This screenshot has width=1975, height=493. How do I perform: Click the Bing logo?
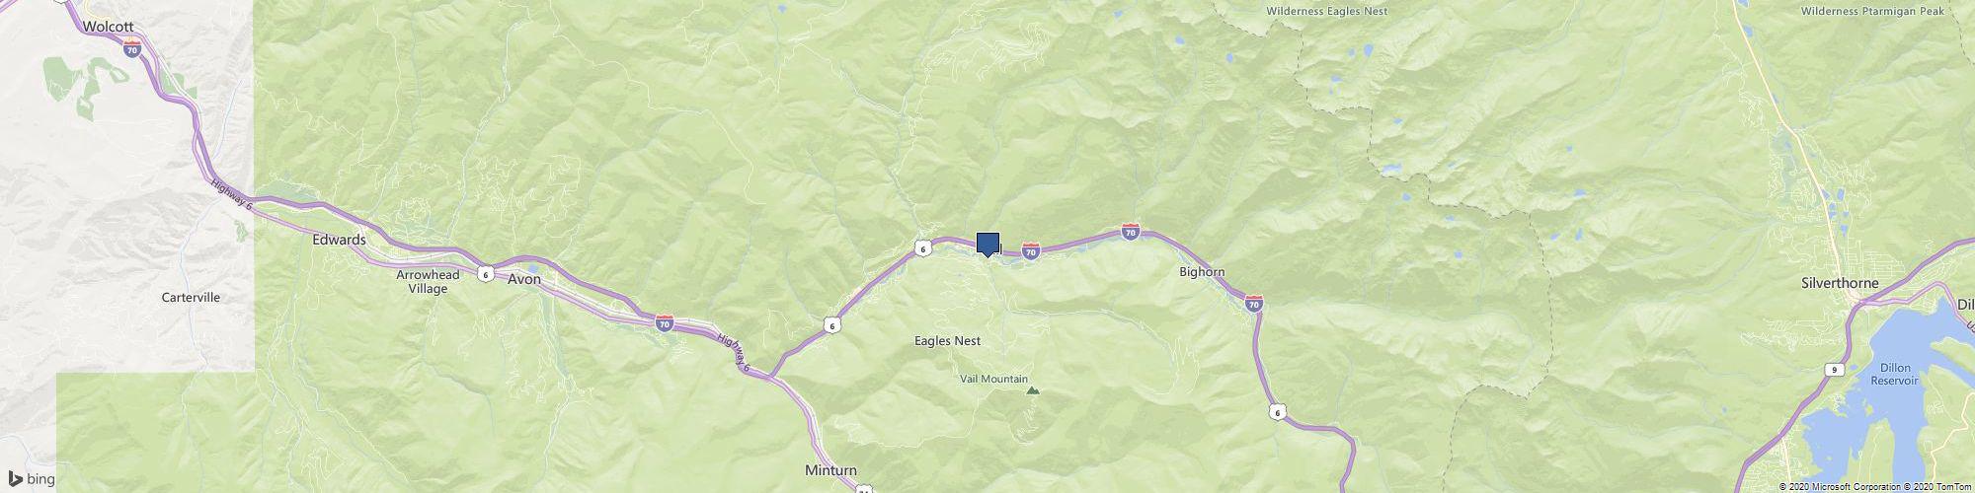[x=32, y=479]
